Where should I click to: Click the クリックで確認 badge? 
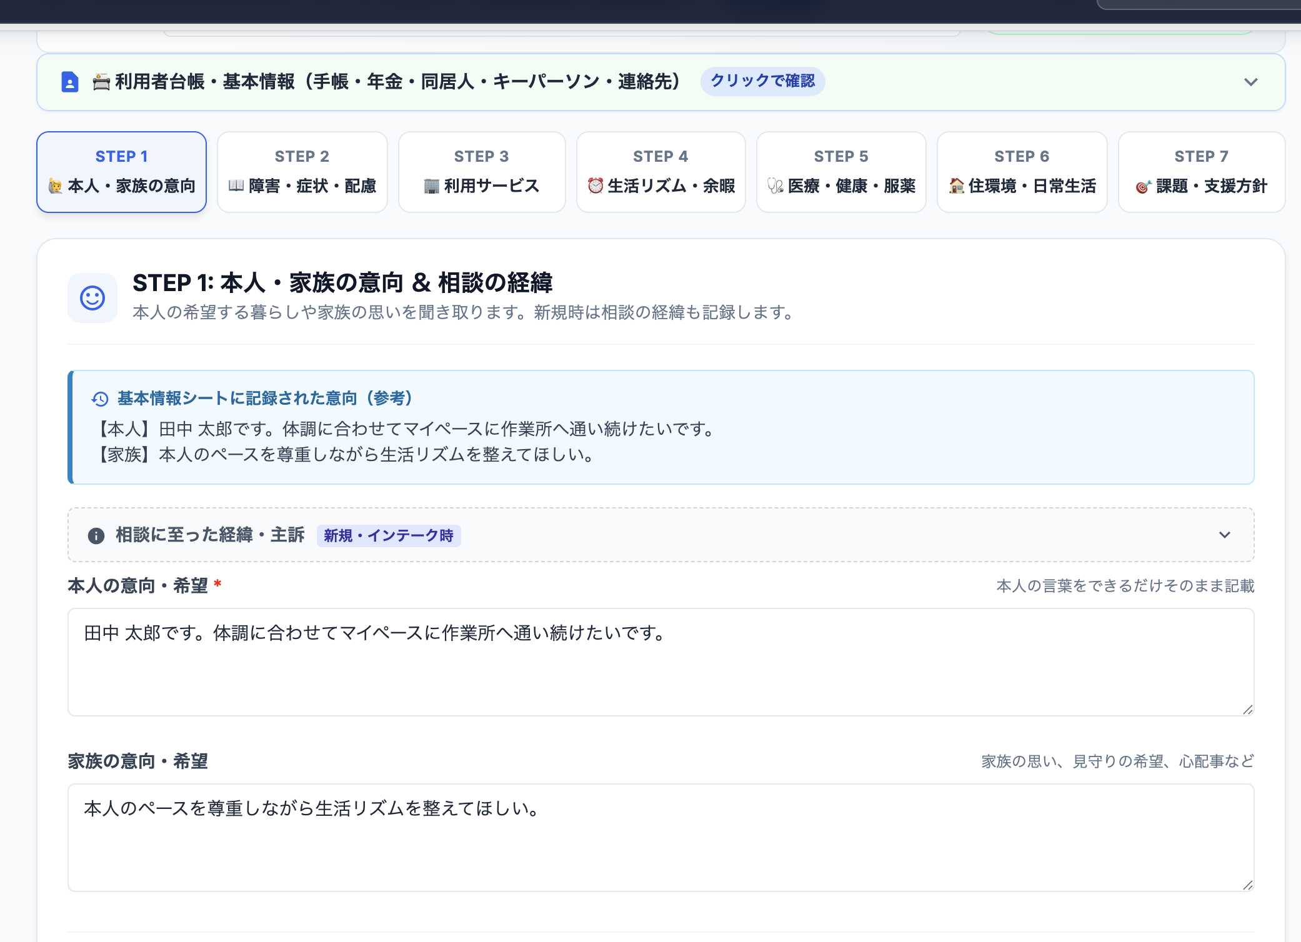tap(762, 81)
